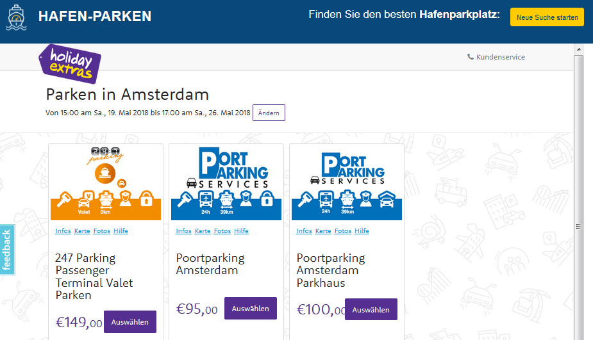
Task: Click the covered garage car icon in Parkhaus banner
Action: (387, 199)
